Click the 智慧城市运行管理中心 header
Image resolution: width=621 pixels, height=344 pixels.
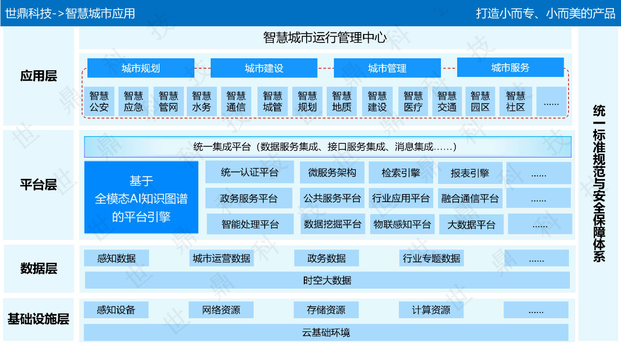(x=325, y=38)
